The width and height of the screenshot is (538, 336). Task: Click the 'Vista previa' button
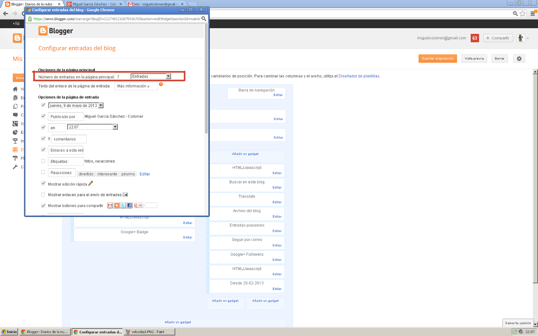pyautogui.click(x=474, y=58)
